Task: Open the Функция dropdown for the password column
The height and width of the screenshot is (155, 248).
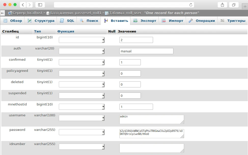Action: tap(81, 132)
